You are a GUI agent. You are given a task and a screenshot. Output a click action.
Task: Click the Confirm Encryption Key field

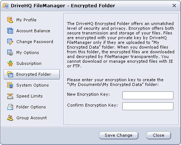148,106
